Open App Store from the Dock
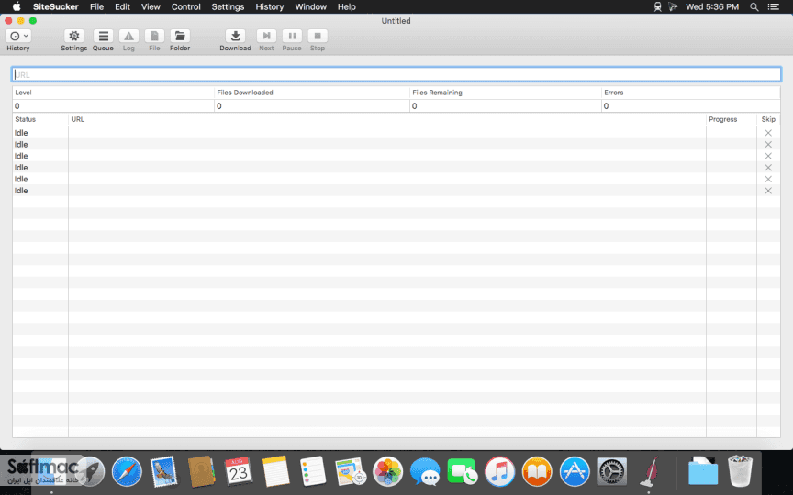Screen dimensions: 793x495 click(x=575, y=471)
